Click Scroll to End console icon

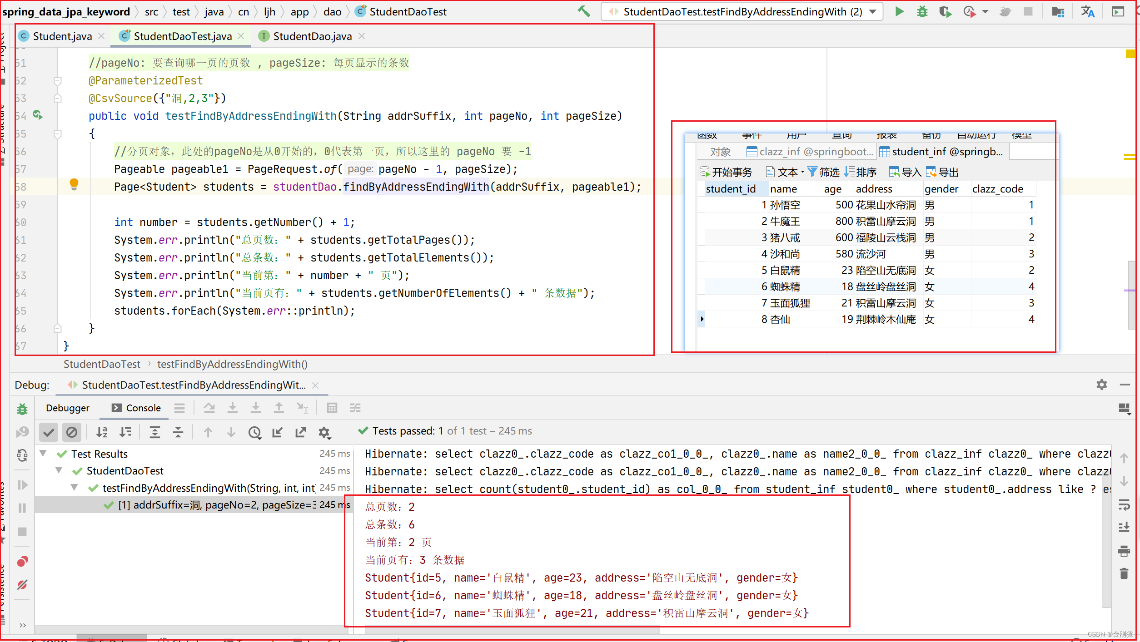pos(1124,527)
